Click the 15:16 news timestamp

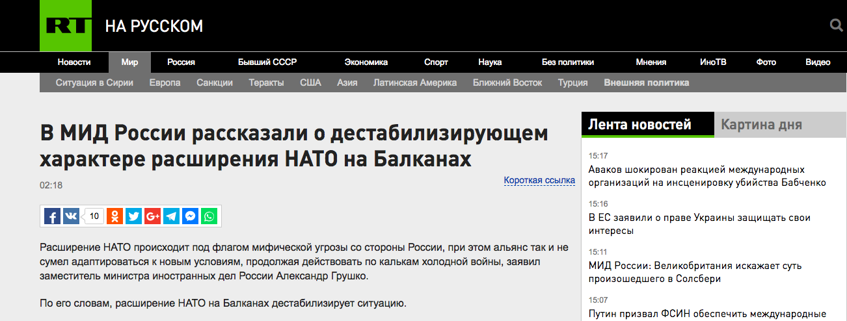click(598, 204)
